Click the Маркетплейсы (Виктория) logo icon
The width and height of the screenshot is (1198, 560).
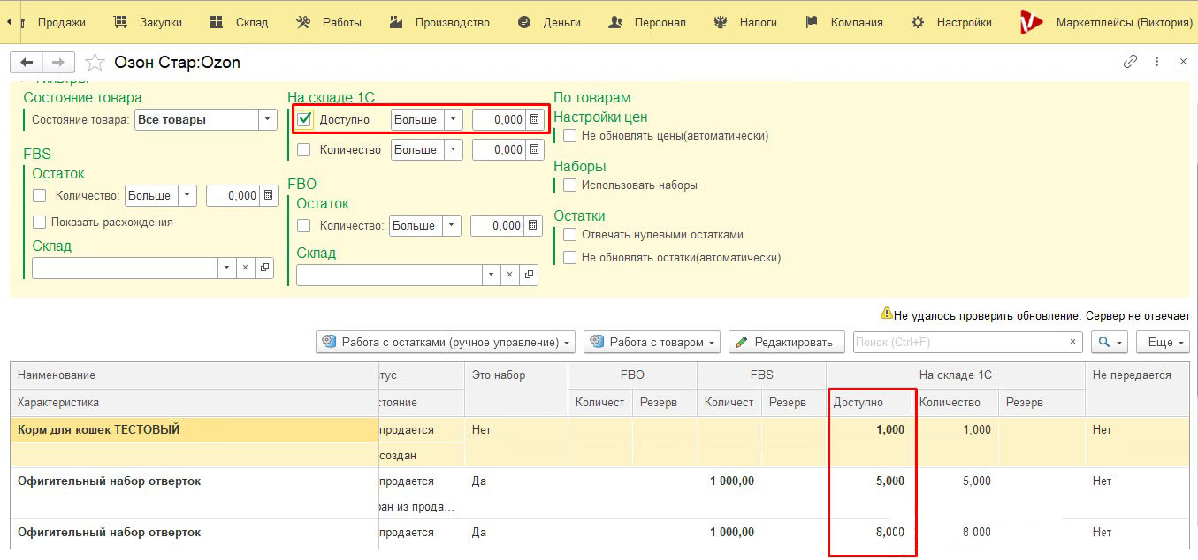pos(1031,22)
